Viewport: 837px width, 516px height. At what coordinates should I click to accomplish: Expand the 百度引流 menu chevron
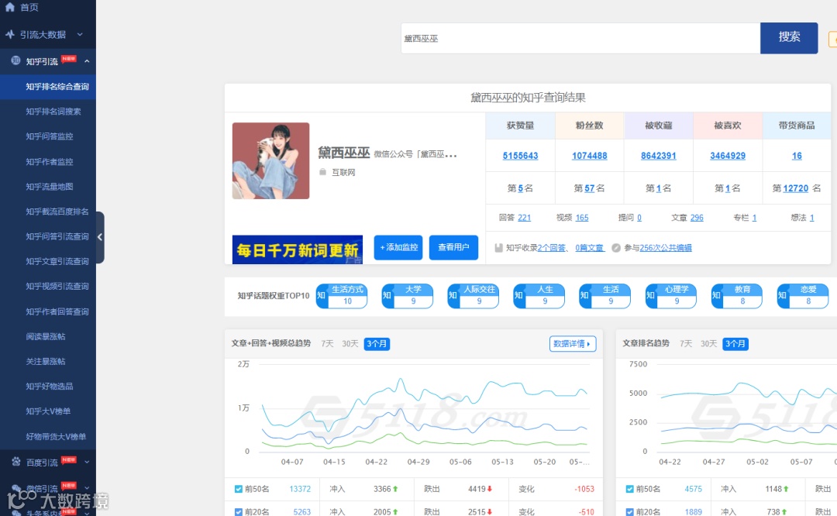[87, 462]
